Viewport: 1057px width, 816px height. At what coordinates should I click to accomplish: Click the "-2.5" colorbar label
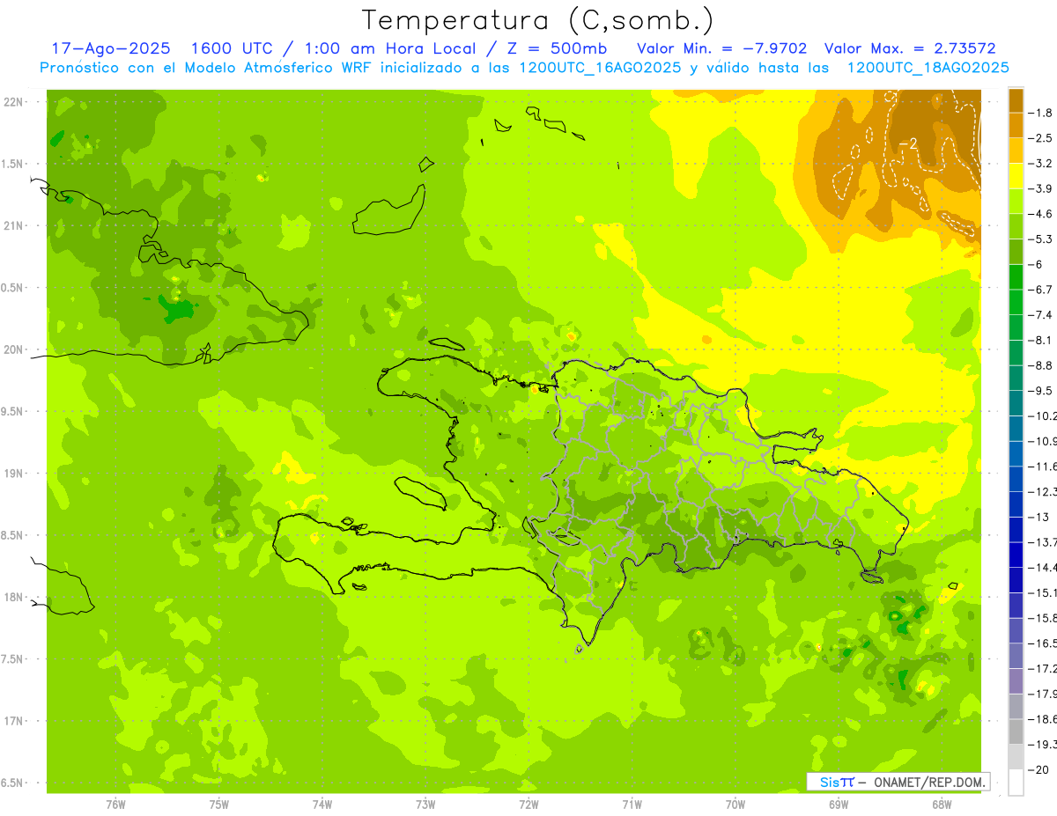pos(1042,138)
